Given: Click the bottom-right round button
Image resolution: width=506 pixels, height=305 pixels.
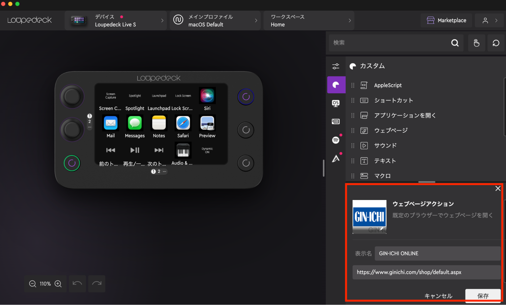Looking at the screenshot, I should [x=246, y=163].
